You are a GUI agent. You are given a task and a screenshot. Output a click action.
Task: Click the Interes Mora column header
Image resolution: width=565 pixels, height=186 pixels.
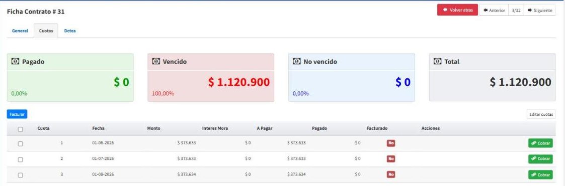pos(215,128)
